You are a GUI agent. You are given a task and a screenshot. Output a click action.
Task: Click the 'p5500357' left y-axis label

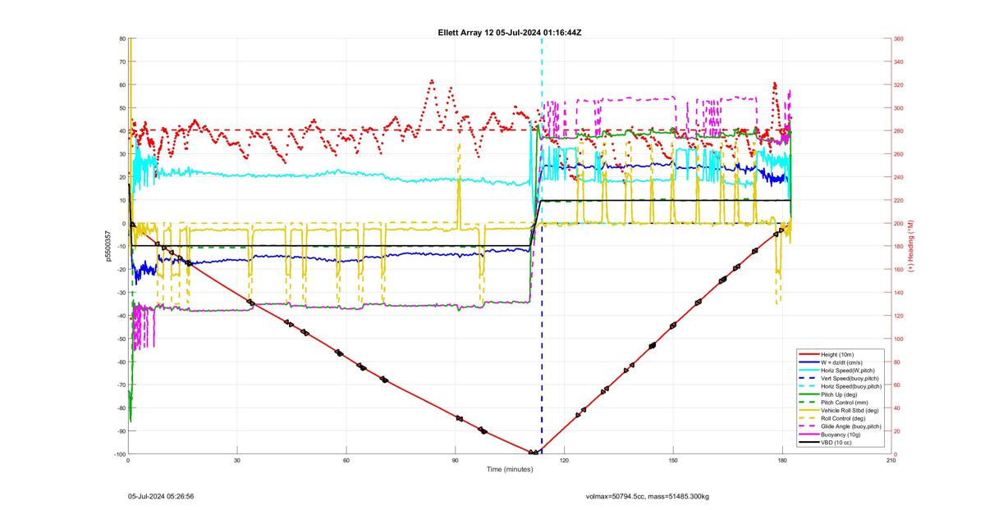[x=107, y=246]
